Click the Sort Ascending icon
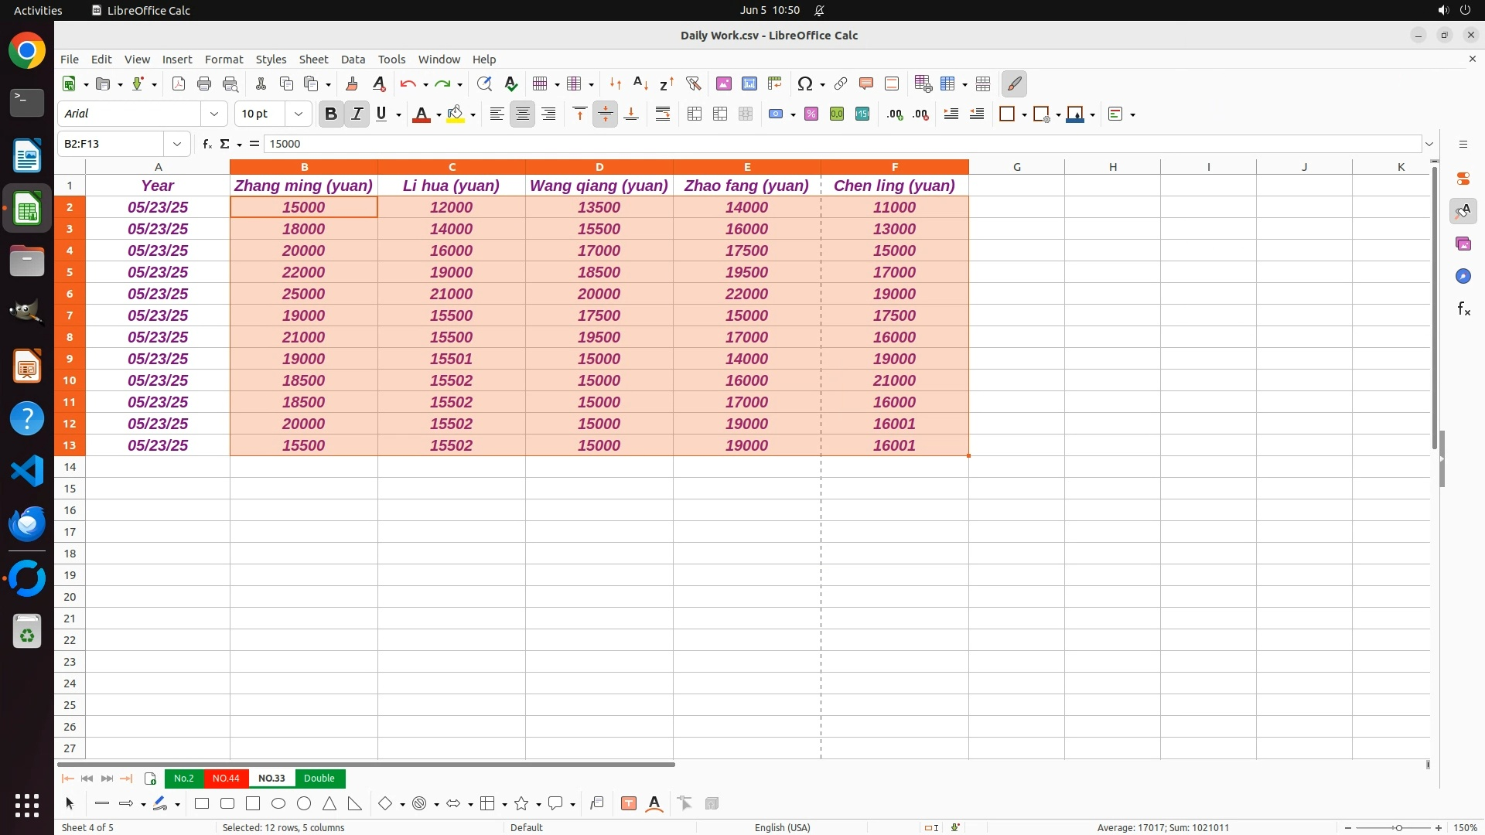This screenshot has height=835, width=1485. point(640,83)
